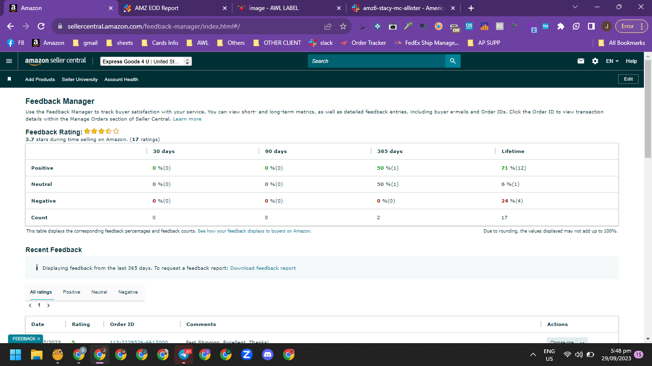Click the Edit button
652x366 pixels.
[x=629, y=79]
